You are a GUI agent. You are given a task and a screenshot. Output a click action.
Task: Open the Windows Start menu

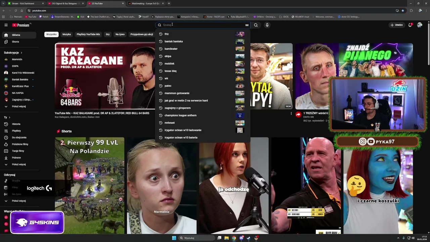174,238
